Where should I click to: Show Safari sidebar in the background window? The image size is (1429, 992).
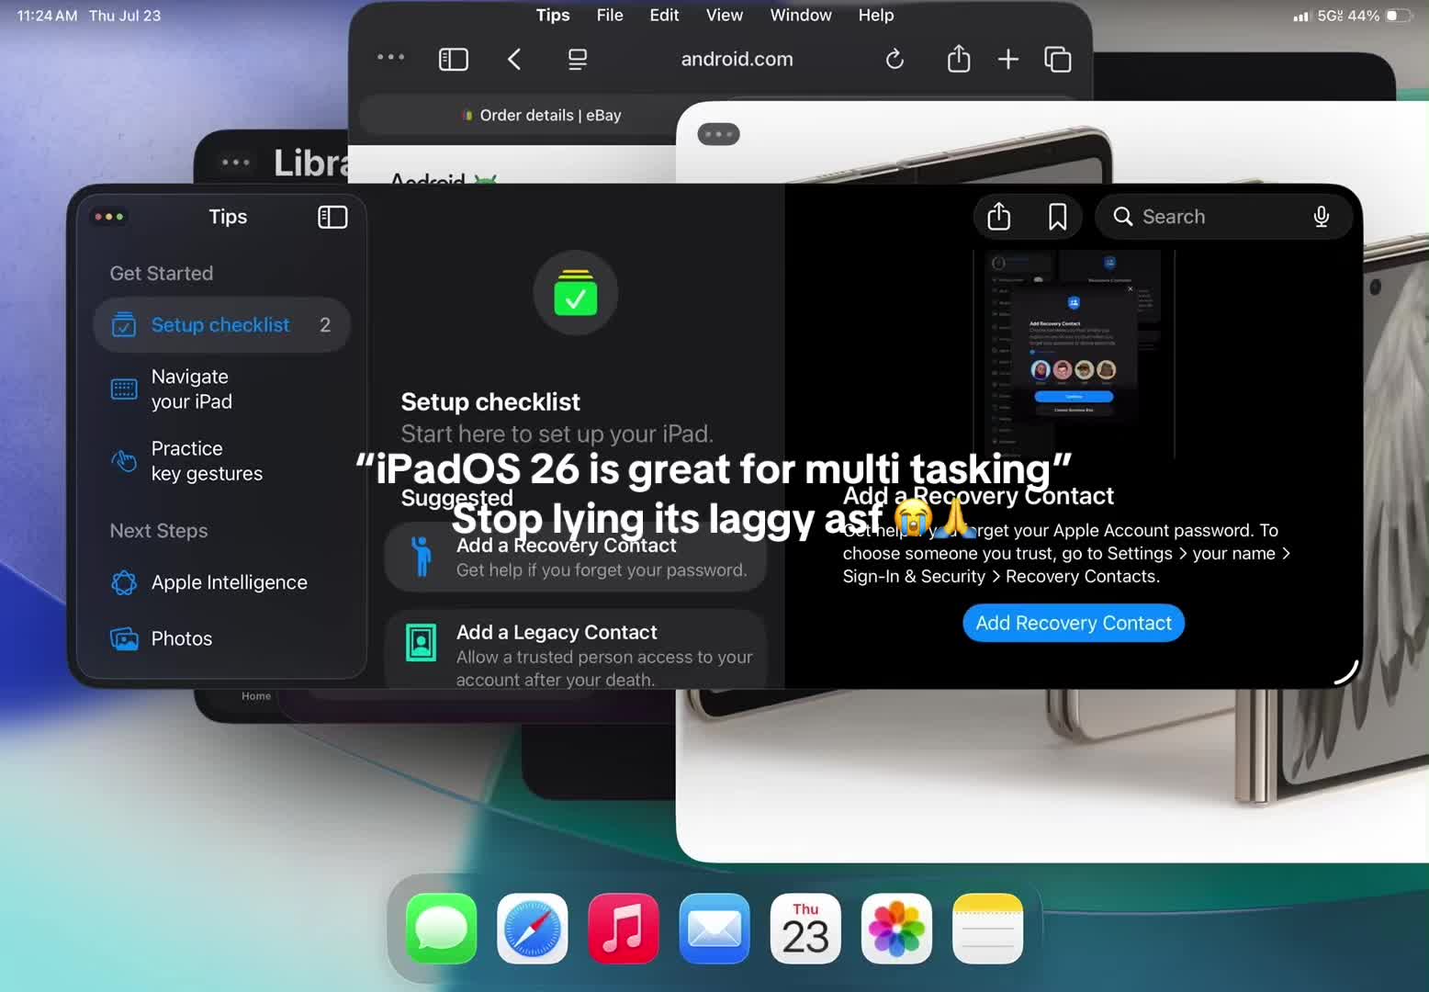454,60
